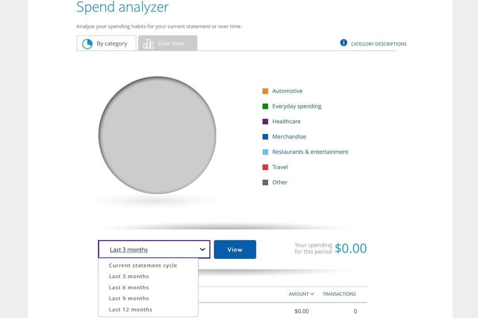
Task: Click the AMOUNT column sort chevron
Action: point(312,294)
